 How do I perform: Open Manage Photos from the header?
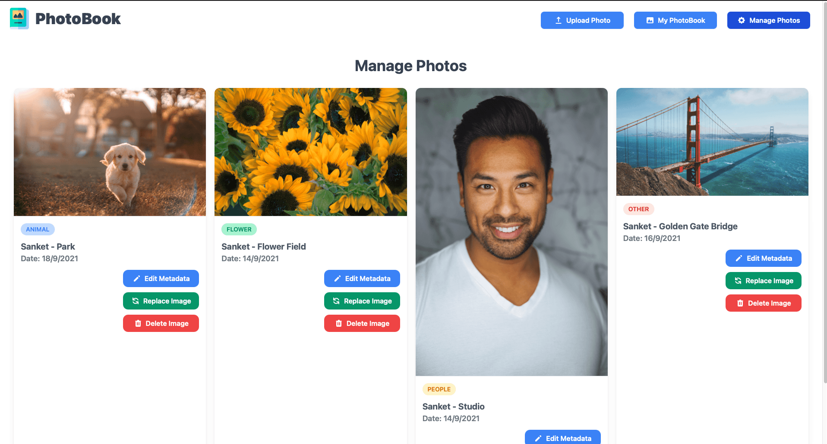[768, 20]
